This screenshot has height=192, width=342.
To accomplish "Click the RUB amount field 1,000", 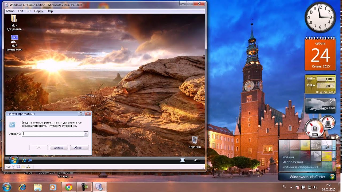I will coord(325,79).
